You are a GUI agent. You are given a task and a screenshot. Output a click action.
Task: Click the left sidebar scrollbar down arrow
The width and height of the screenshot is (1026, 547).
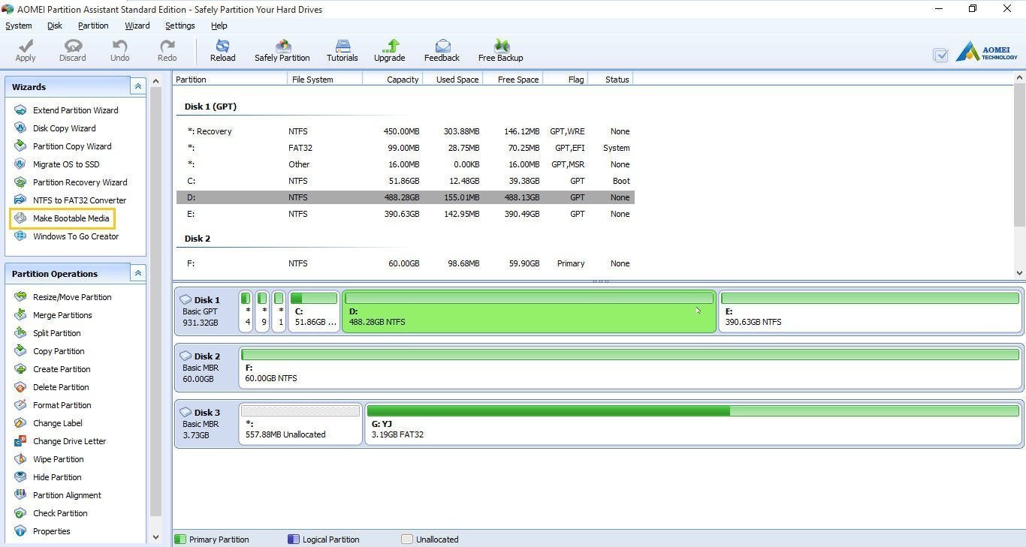click(155, 536)
